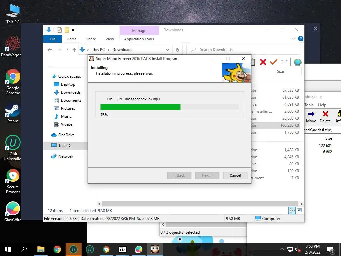341x256 pixels.
Task: Switch to GlassWire on the taskbar
Action: 139,249
